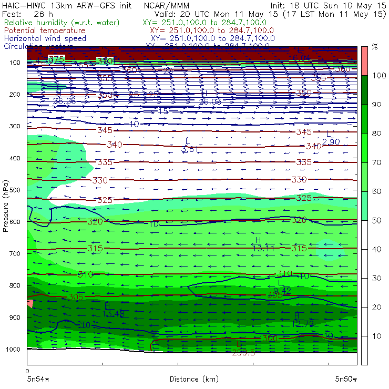Click the '700' pressure axis tick label
Screen dimensions: 389x389
point(15,253)
